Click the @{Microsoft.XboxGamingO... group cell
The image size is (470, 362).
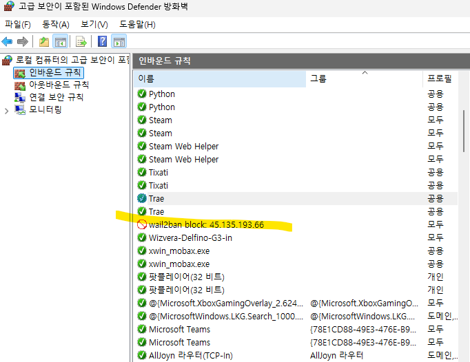click(364, 304)
